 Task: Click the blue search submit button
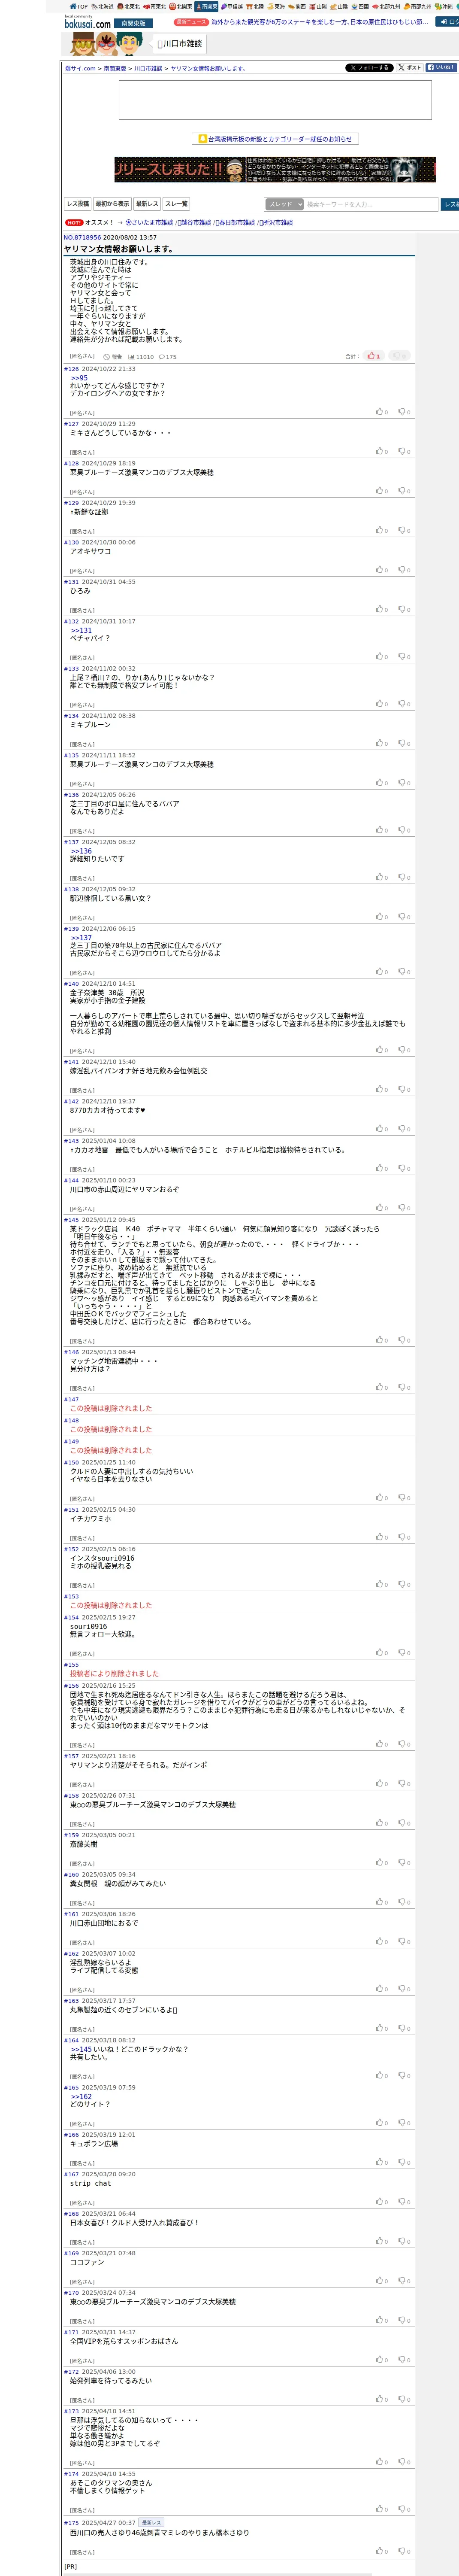450,204
